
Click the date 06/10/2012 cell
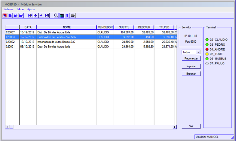click(x=28, y=47)
